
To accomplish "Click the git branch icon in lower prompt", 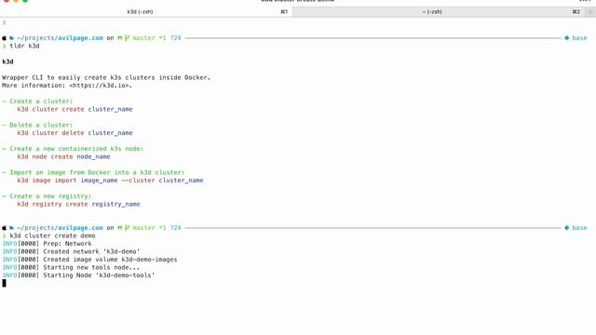I will pos(127,228).
